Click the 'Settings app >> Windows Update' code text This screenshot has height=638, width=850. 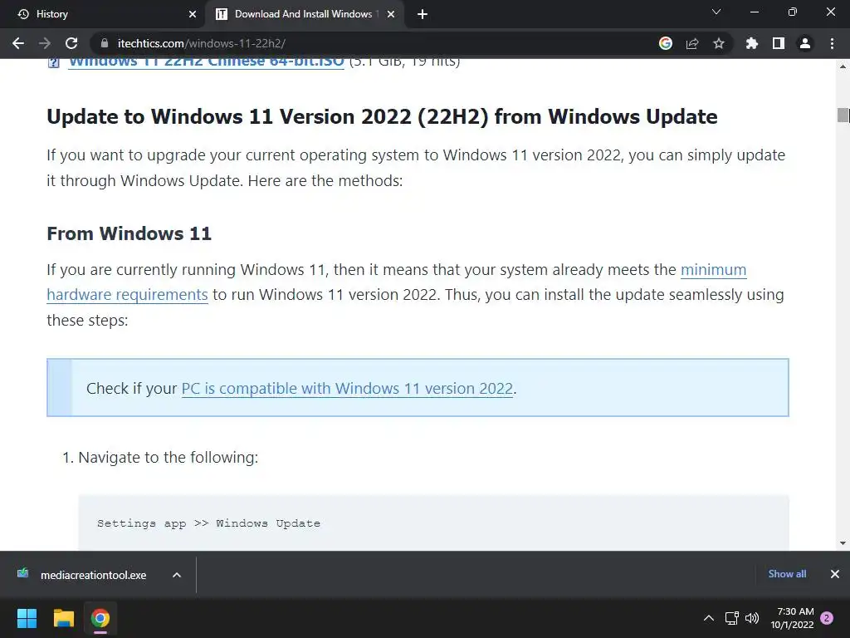point(208,523)
